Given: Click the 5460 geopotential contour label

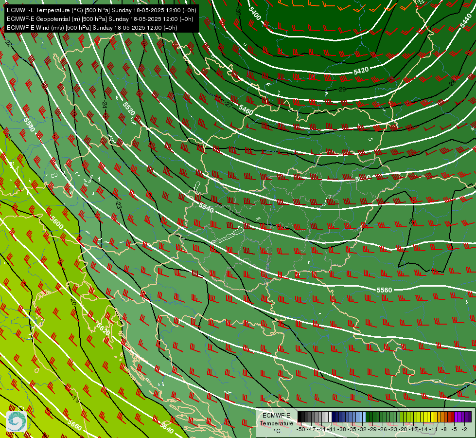Looking at the screenshot, I should (246, 109).
